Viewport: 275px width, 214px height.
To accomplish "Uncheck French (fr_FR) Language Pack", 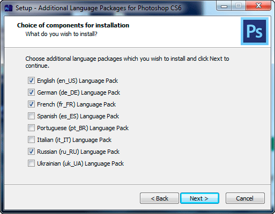I will click(x=31, y=104).
